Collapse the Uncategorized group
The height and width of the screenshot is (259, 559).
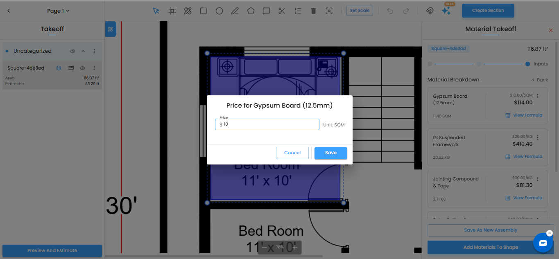point(83,51)
